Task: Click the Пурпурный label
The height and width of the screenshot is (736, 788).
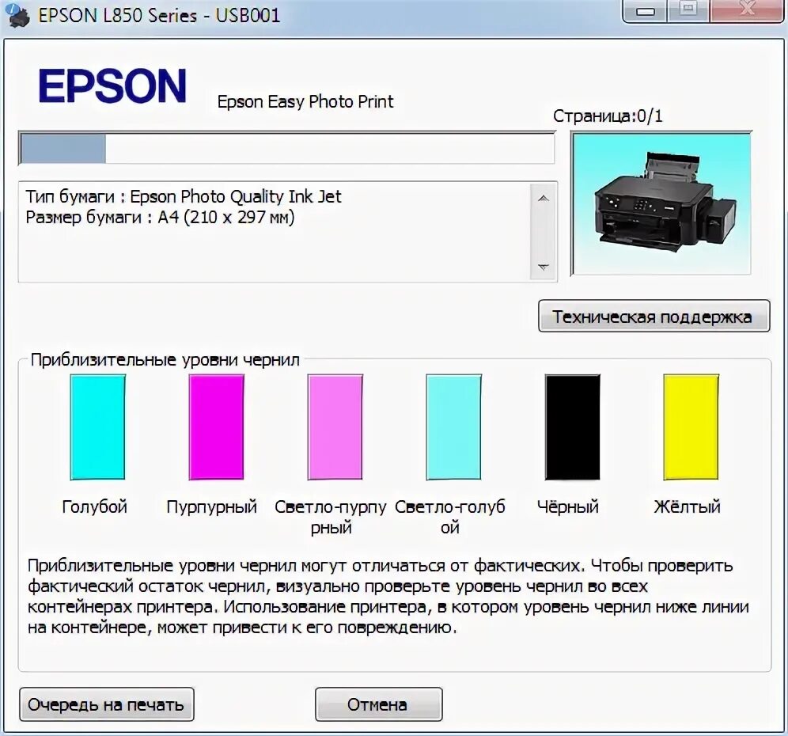Action: point(211,506)
